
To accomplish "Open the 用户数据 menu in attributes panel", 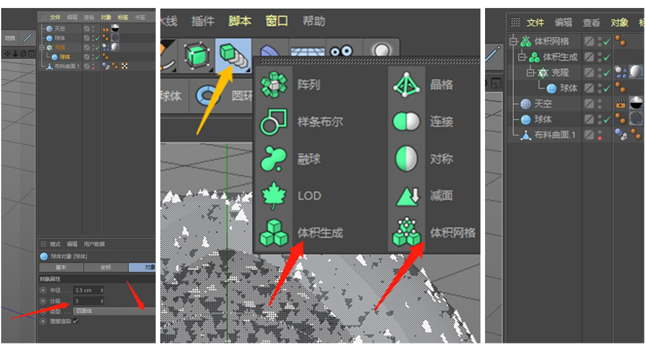I will pyautogui.click(x=94, y=244).
